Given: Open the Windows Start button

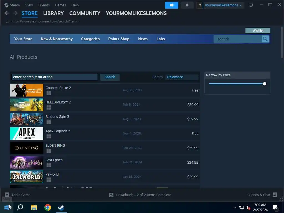Looking at the screenshot, I should pos(7,207).
